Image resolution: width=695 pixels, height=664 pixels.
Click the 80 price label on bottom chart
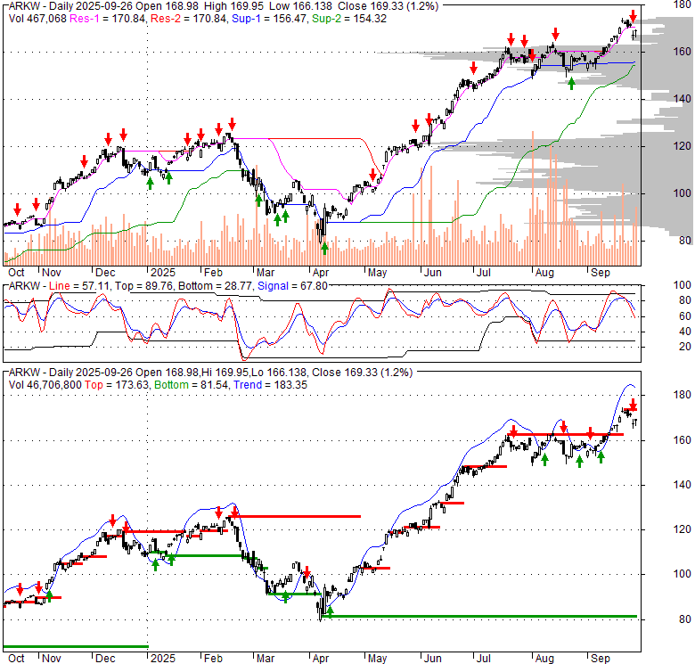685,619
